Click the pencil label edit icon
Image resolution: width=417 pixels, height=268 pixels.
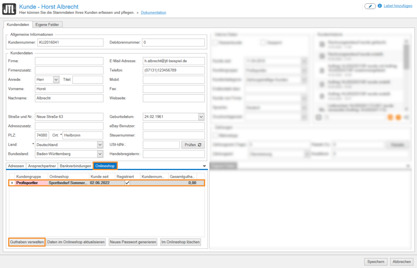click(370, 6)
